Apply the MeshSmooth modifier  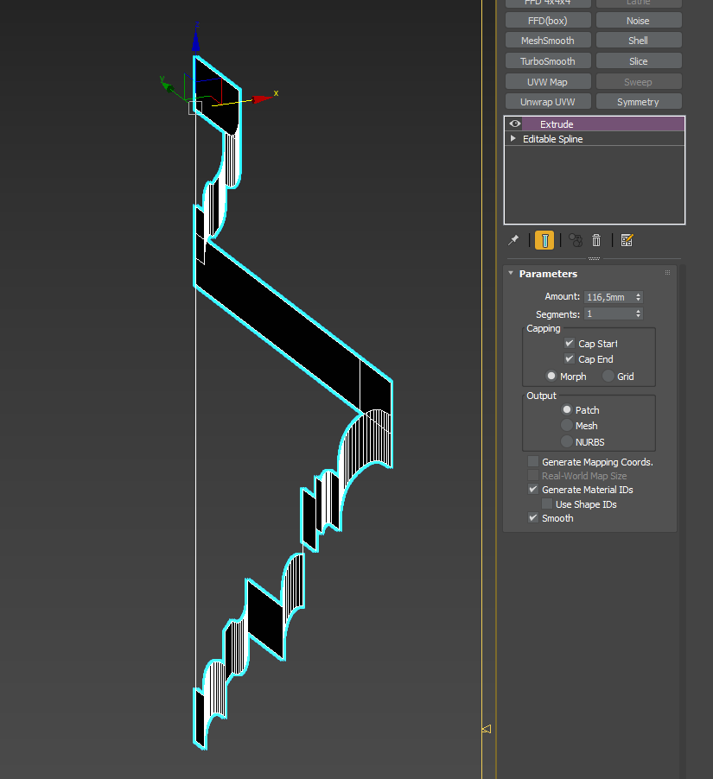548,41
